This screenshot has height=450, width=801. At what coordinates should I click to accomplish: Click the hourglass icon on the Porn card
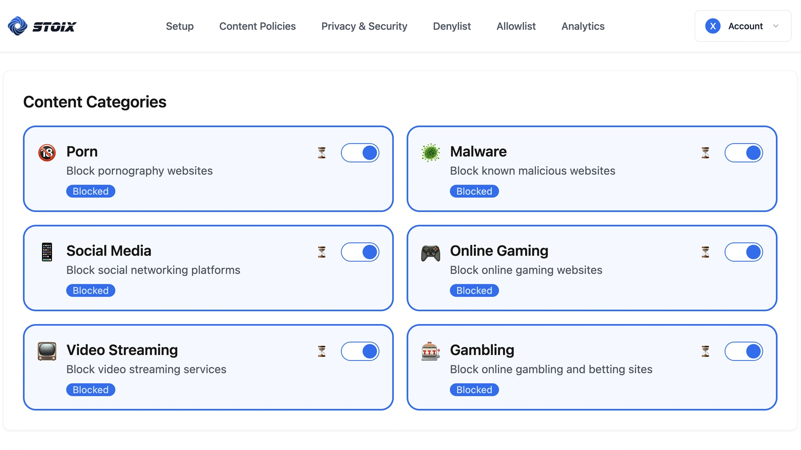321,152
